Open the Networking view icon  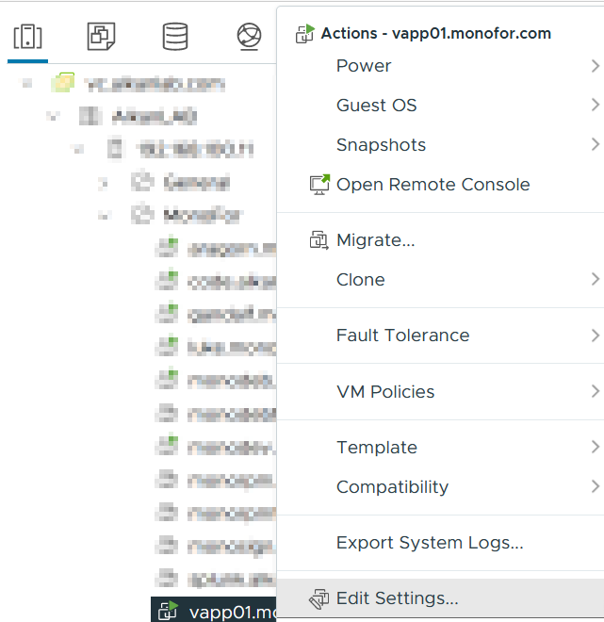point(249,38)
